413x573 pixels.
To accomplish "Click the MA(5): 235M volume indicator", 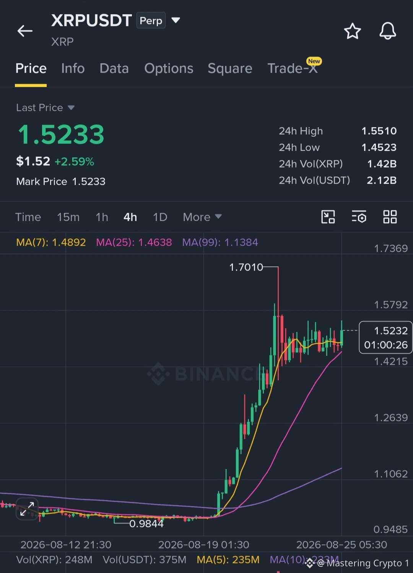I will (x=228, y=560).
